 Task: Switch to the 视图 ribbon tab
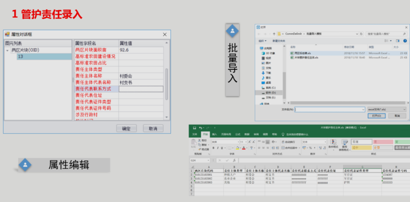tap(265, 134)
